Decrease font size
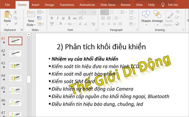Viewport: 189px width, 117px height. (x=86, y=24)
